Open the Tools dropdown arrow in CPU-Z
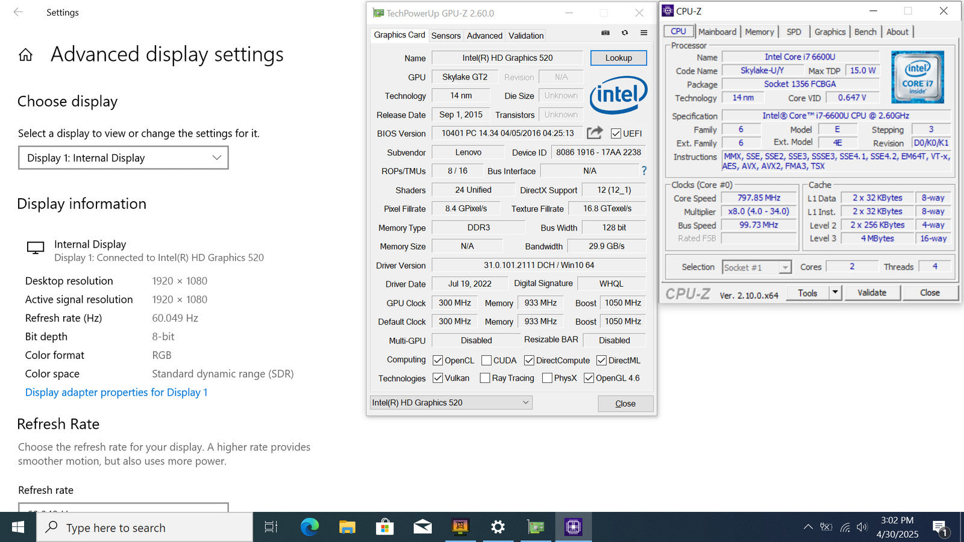Screen dimensions: 964x542 pyautogui.click(x=835, y=293)
